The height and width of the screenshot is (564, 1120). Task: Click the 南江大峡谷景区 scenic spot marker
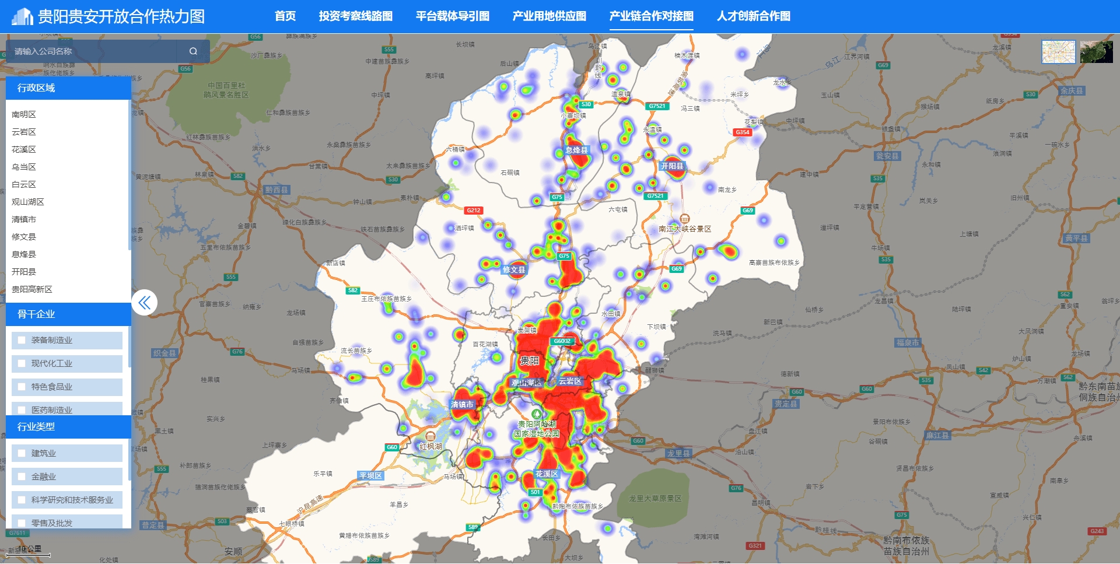click(x=684, y=220)
